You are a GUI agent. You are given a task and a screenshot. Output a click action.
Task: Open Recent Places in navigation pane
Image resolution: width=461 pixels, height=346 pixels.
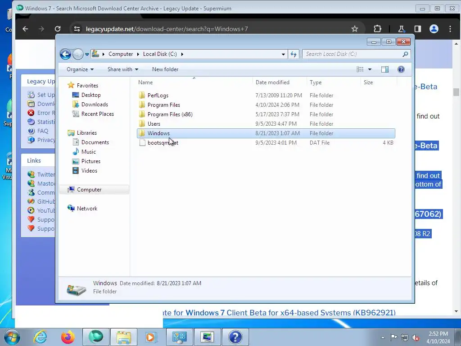[97, 114]
